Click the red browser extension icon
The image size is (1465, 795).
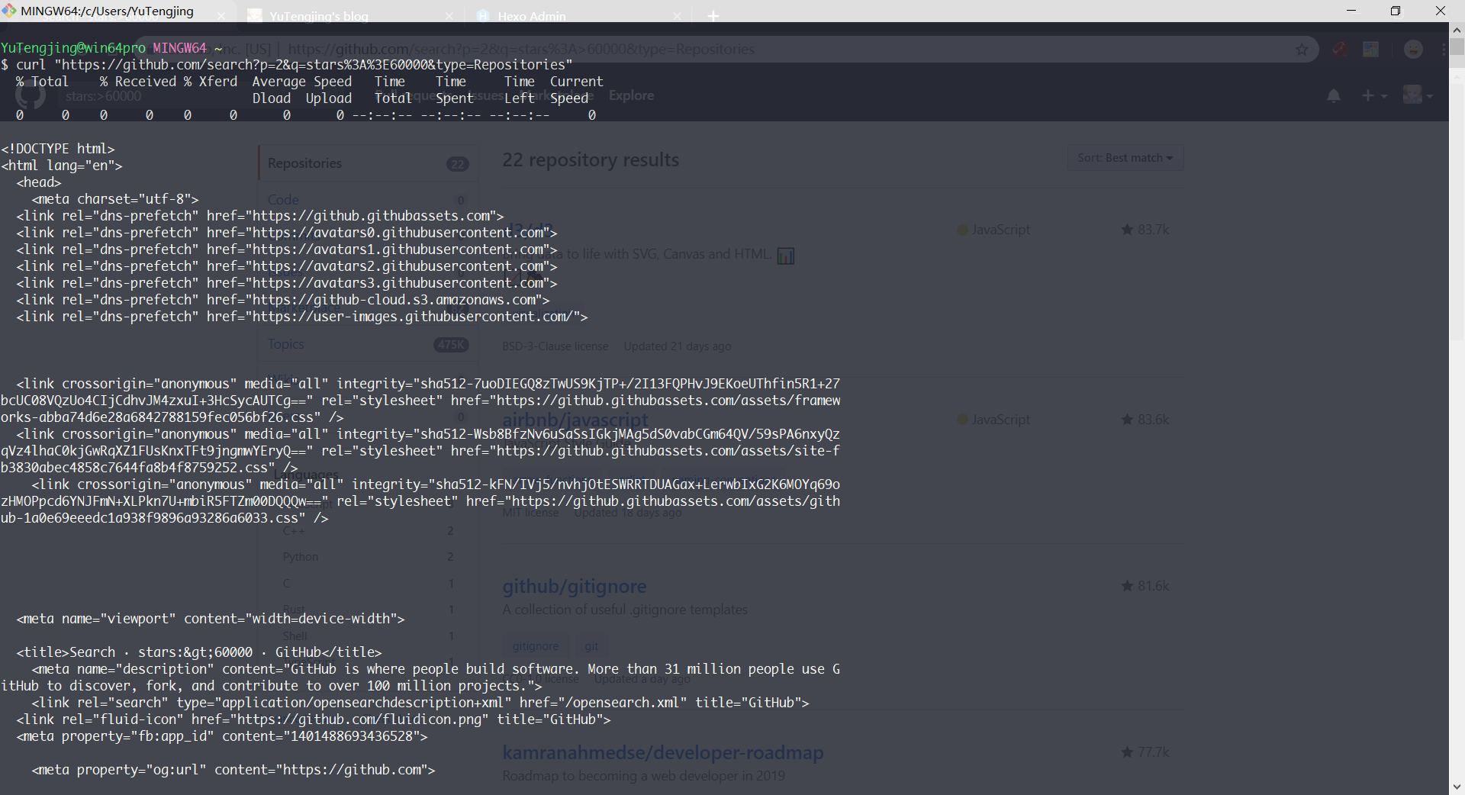point(1339,50)
